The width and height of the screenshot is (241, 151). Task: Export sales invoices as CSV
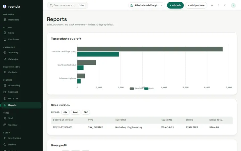click(x=65, y=112)
